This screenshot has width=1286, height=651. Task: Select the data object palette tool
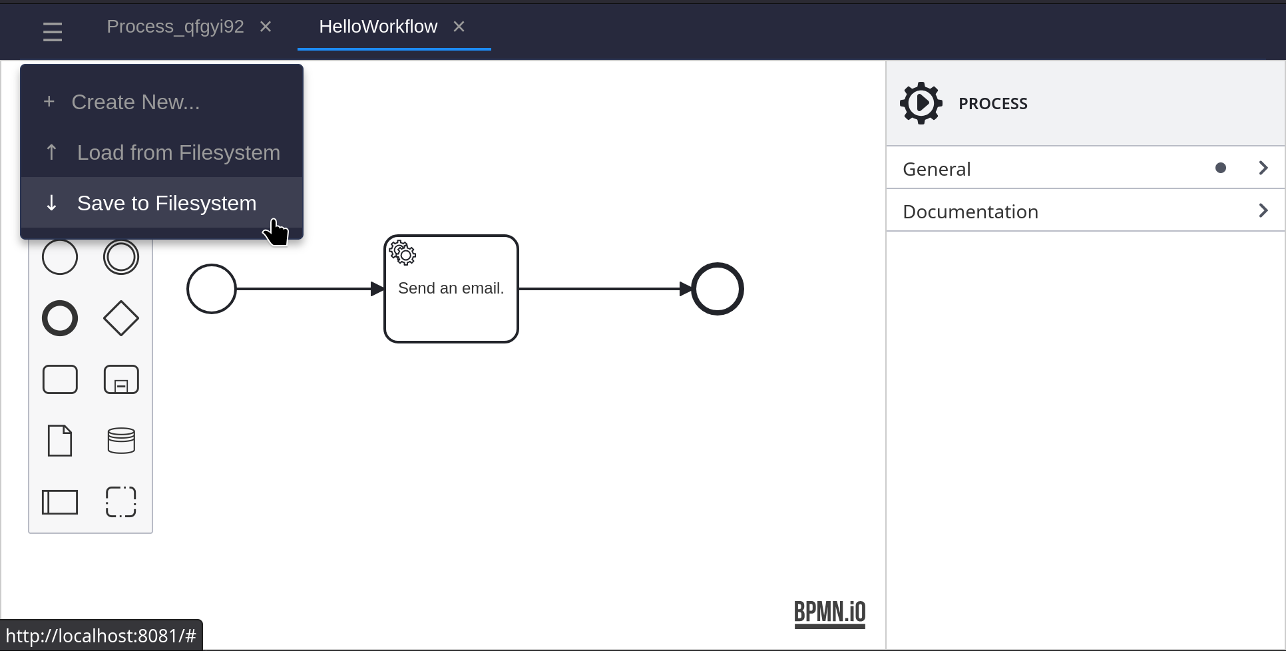[60, 441]
